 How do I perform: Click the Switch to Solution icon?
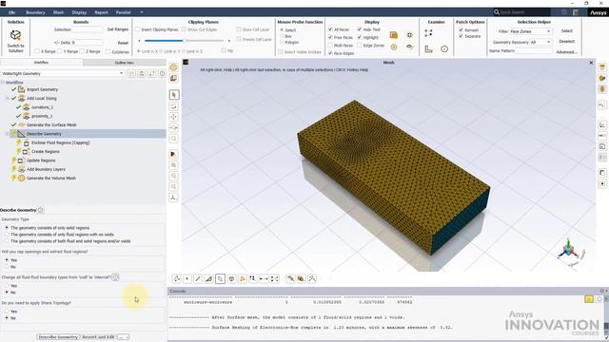(x=15, y=36)
